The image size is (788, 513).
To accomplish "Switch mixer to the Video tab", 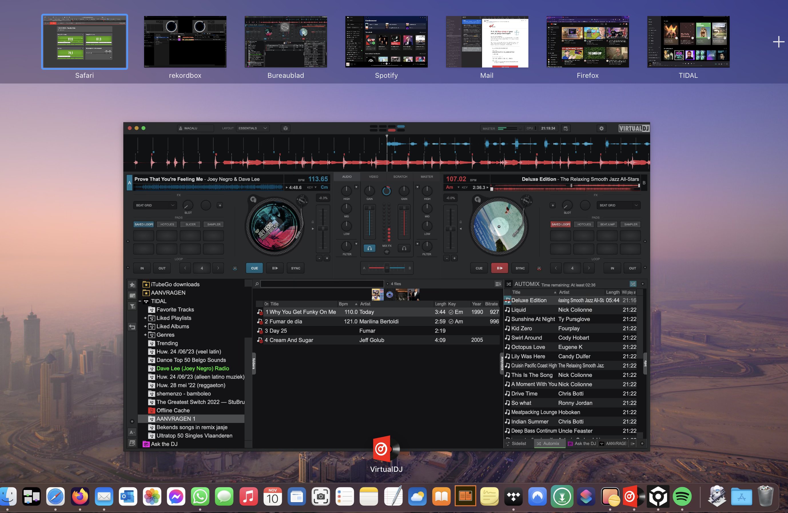I will click(373, 177).
